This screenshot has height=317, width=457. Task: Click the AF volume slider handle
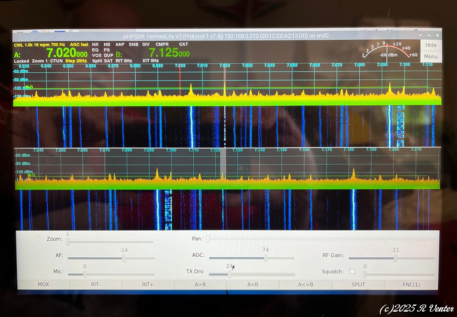click(124, 258)
